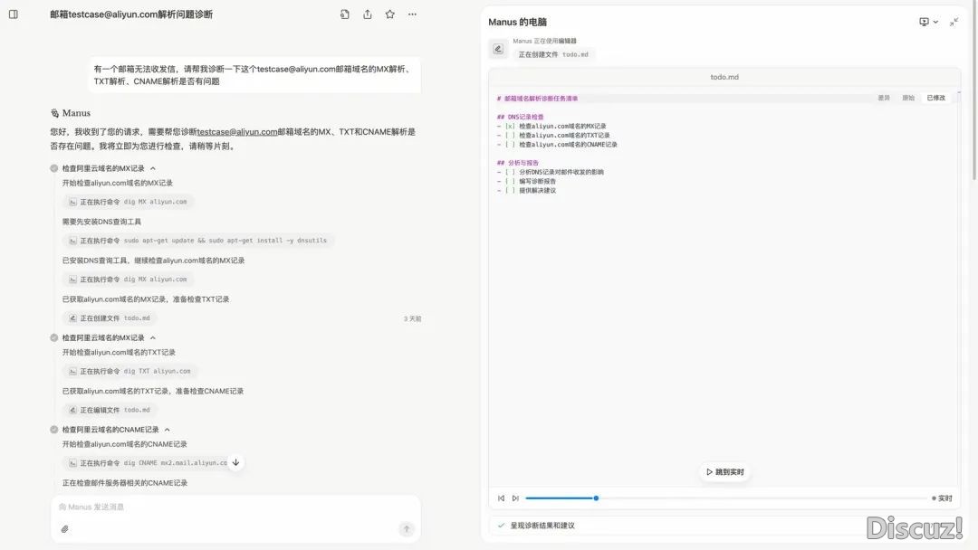Collapse second 检查阿里云域名的MX记录 section above TXT check

pos(153,337)
